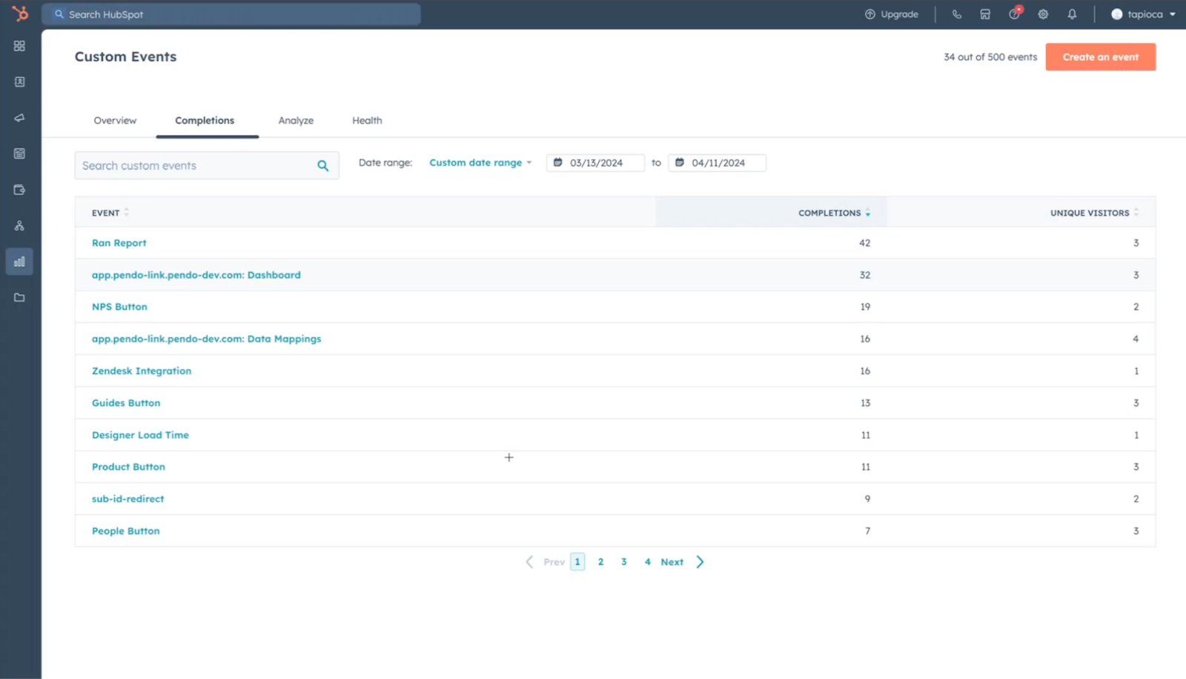Open the Guides Button event
This screenshot has width=1186, height=679.
126,403
